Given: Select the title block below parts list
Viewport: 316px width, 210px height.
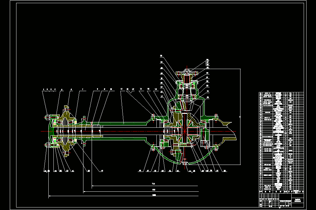Looking at the screenshot, I should (x=281, y=200).
